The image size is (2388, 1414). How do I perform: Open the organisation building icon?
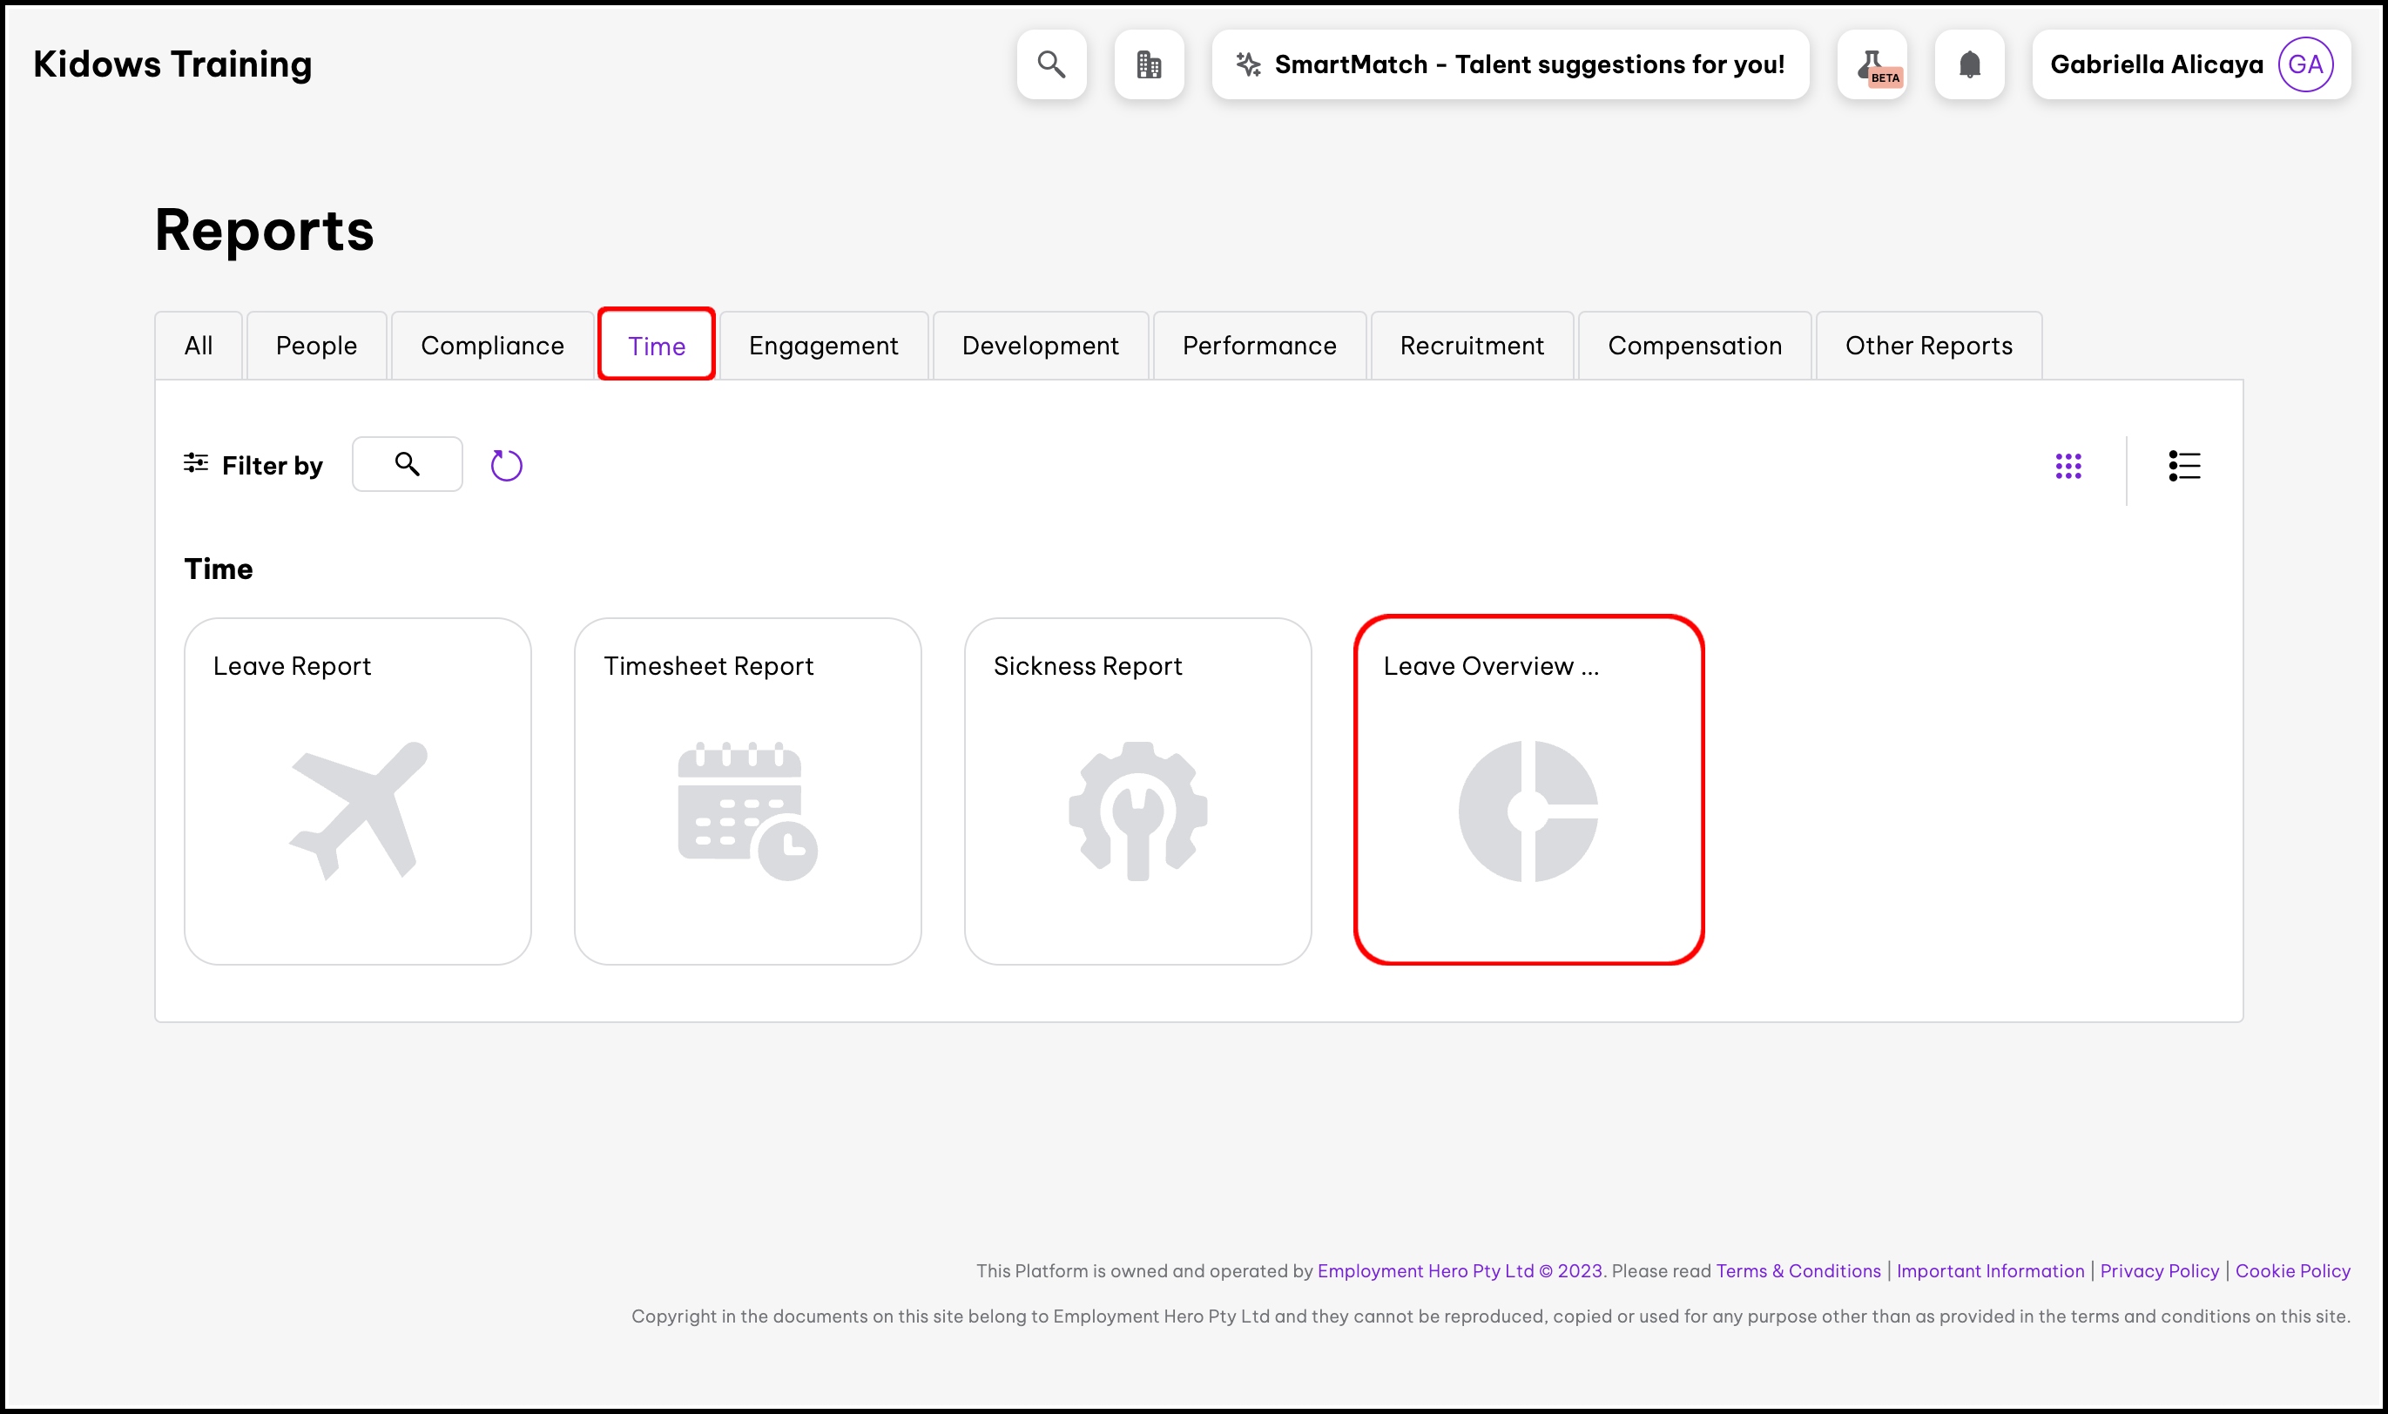(x=1148, y=64)
